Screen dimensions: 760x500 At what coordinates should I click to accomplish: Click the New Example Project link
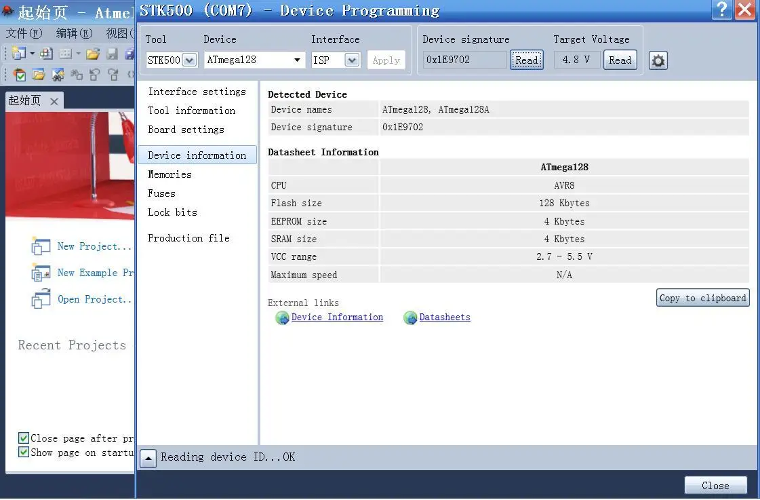tap(96, 273)
